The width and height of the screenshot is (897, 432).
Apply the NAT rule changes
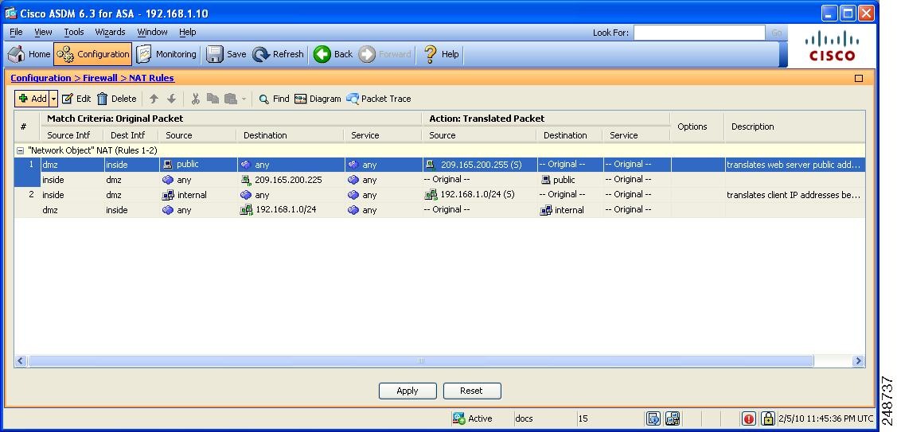pos(408,391)
